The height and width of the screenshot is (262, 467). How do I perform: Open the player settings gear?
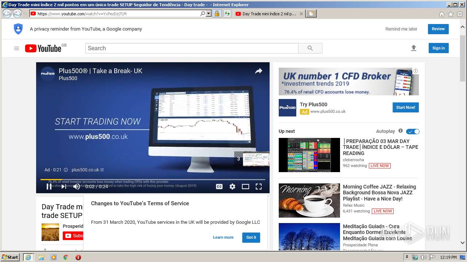232,187
